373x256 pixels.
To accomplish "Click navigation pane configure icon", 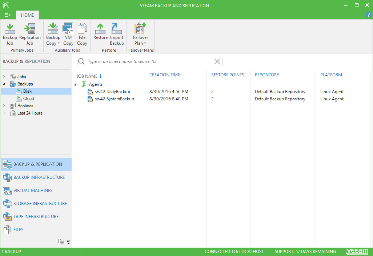I will [61, 242].
